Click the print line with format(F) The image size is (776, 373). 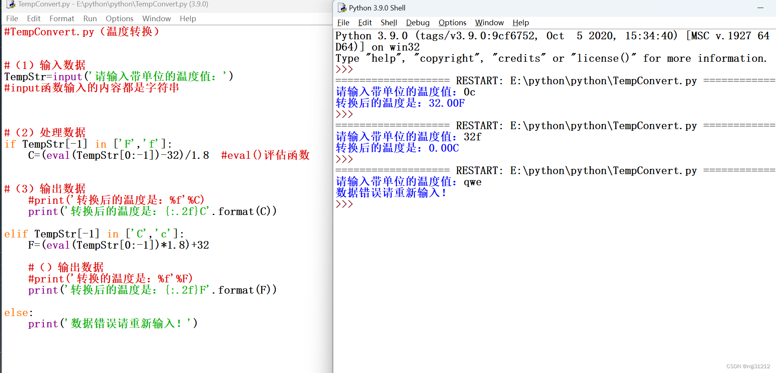point(152,290)
